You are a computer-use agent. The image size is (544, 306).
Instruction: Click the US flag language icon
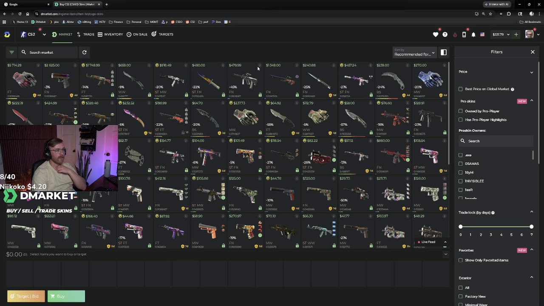pos(482,34)
